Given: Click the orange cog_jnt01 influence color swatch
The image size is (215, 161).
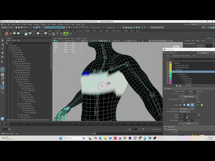Looking at the screenshot, I should tap(171, 63).
